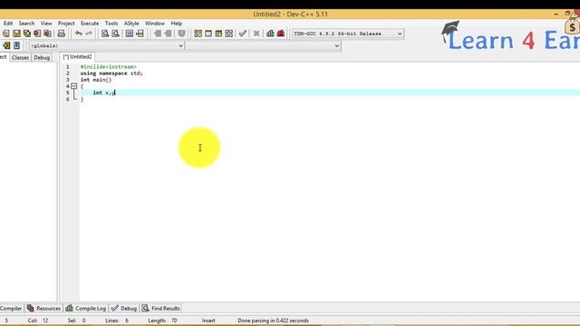Click the Print toolbar icon
The height and width of the screenshot is (326, 580).
(61, 34)
